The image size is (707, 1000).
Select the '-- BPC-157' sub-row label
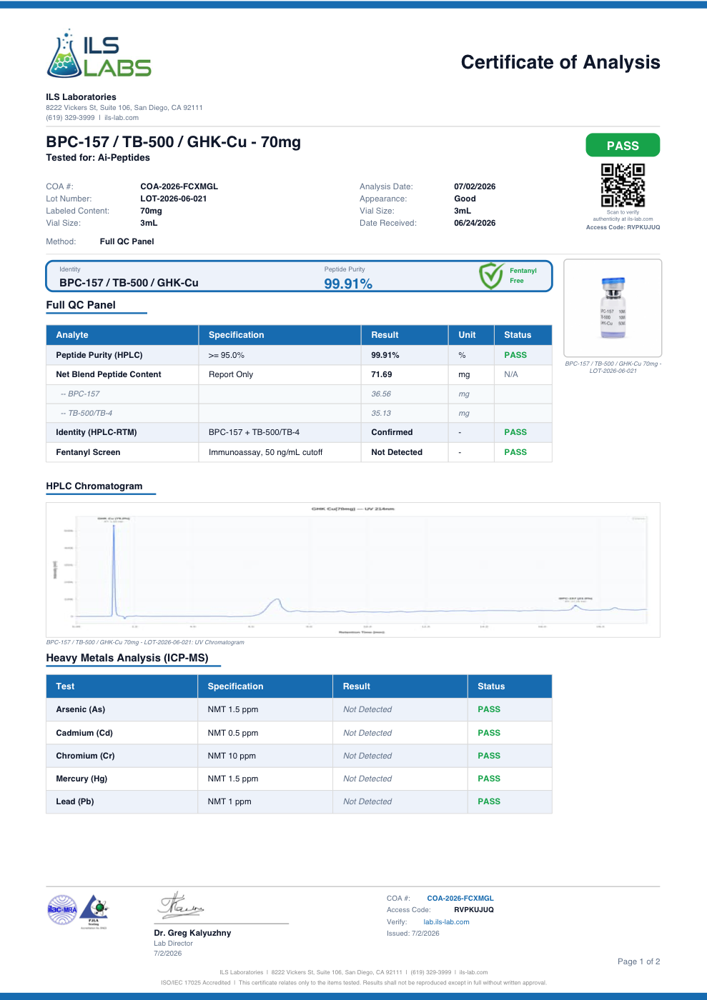[80, 394]
